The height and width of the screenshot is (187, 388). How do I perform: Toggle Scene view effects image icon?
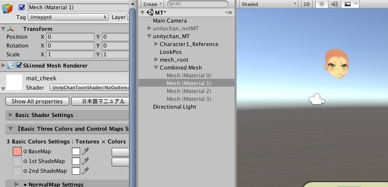[347, 4]
